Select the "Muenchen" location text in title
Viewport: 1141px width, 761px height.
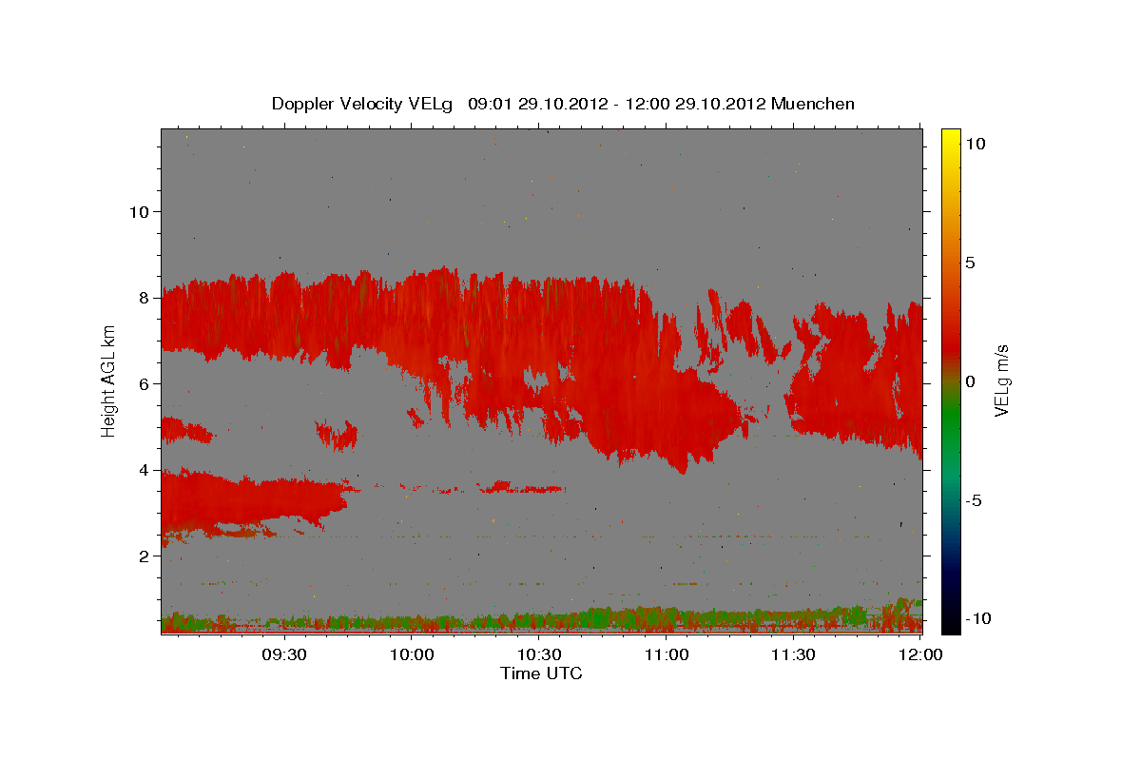click(813, 104)
